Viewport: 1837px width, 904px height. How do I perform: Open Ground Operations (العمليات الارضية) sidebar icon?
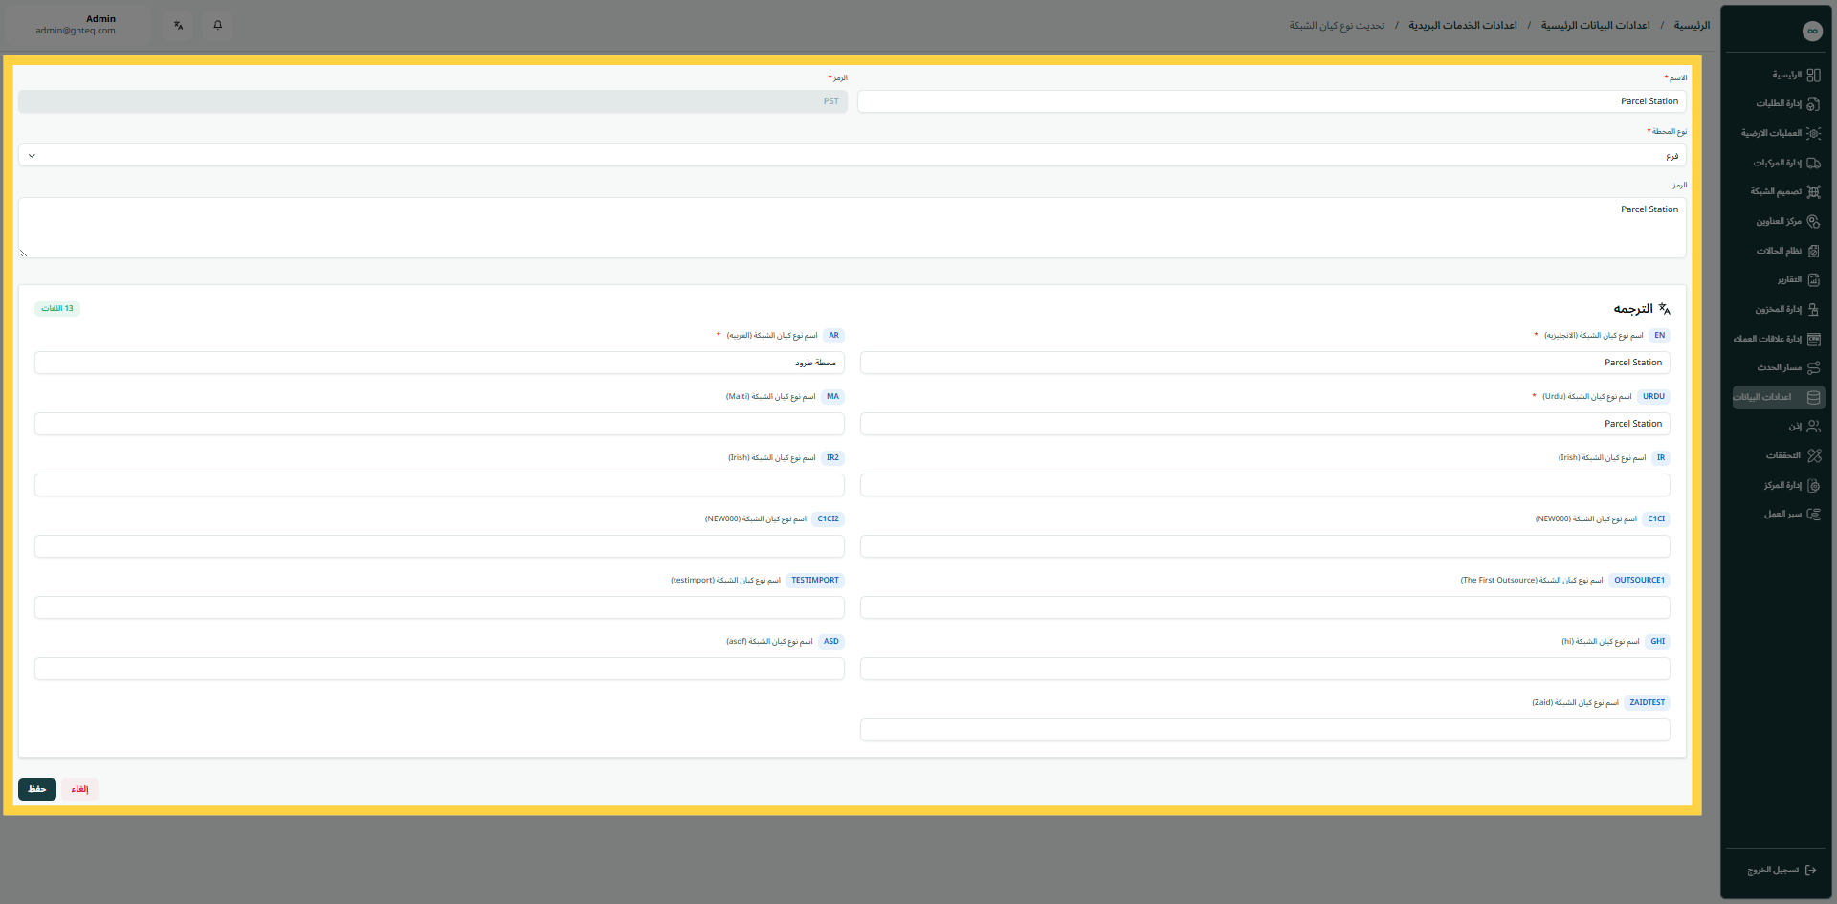[x=1813, y=134]
